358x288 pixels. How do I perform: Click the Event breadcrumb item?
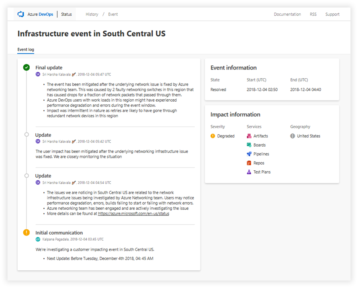(113, 14)
